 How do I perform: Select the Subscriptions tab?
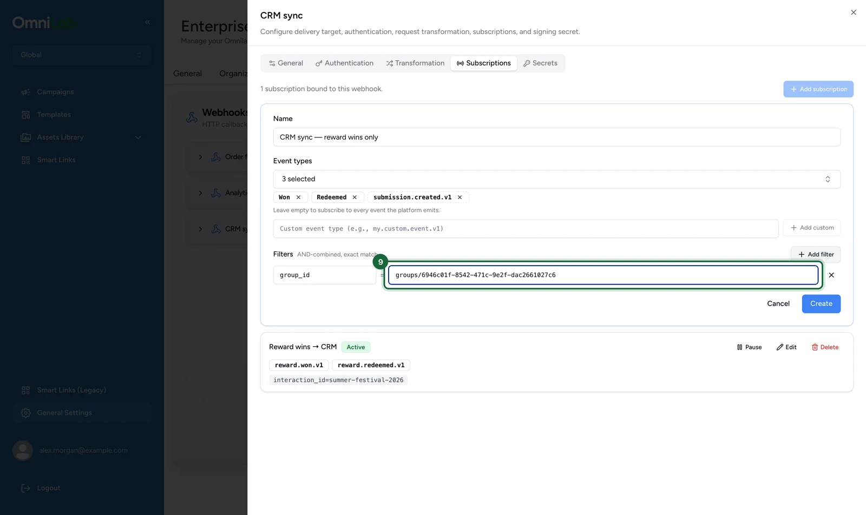point(484,63)
